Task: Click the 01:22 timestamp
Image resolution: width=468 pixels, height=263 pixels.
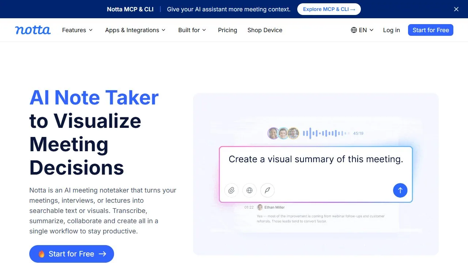Action: click(249, 207)
